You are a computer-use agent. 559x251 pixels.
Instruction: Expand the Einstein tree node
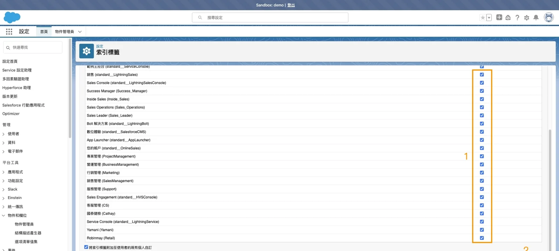tap(3, 198)
